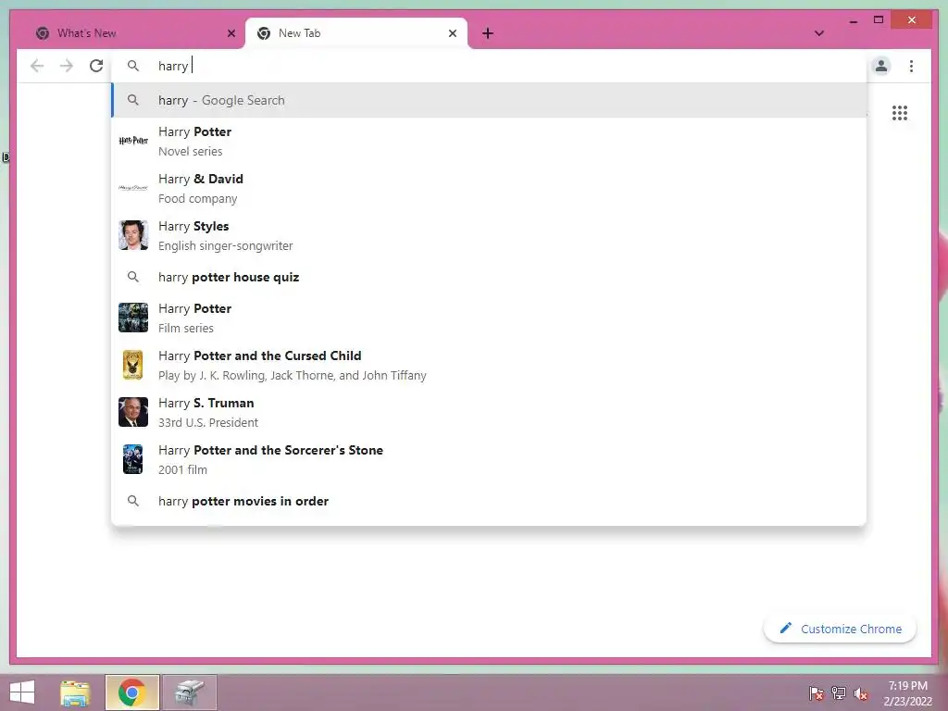948x711 pixels.
Task: Click the Customize Chrome button
Action: [x=840, y=629]
